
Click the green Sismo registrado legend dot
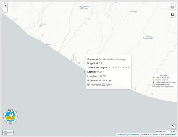(153, 77)
